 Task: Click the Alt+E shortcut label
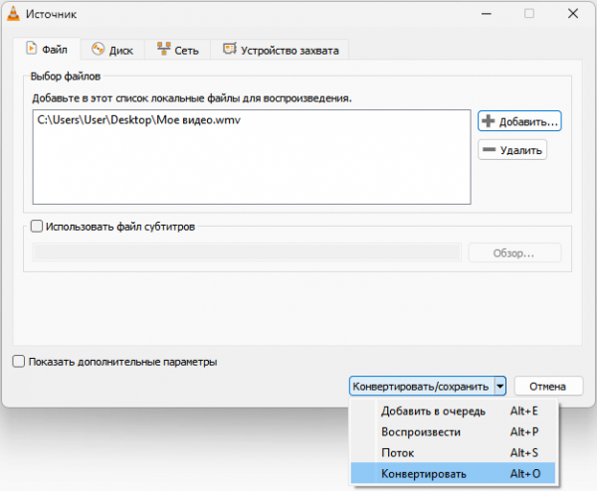pyautogui.click(x=524, y=411)
